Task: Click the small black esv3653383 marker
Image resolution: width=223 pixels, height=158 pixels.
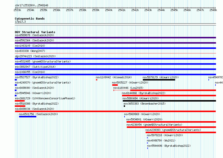Action: (124, 106)
